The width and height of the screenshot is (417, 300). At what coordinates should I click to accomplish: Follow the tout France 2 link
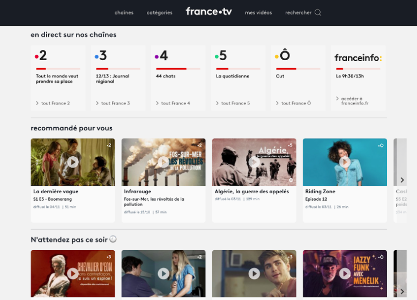point(53,103)
